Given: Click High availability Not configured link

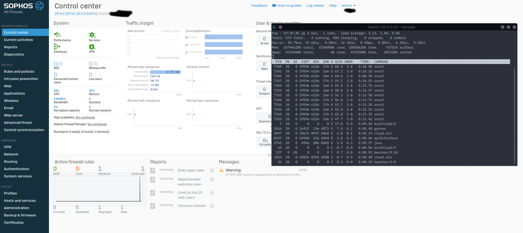Looking at the screenshot, I should 85,118.
